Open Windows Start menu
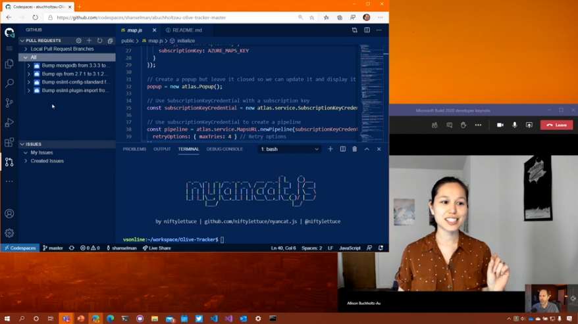Screen dimensions: 578x324 7,319
